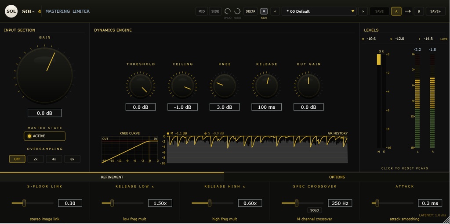
Task: Click the large input GAIN knob
Action: pos(44,75)
